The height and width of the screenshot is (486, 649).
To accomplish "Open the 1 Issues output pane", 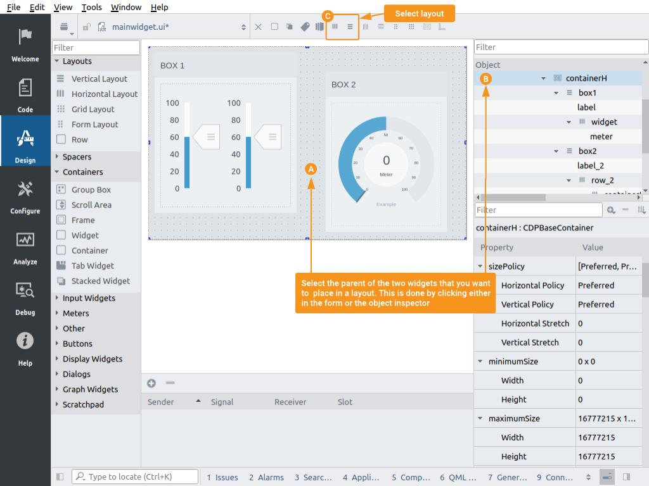I will (x=222, y=477).
